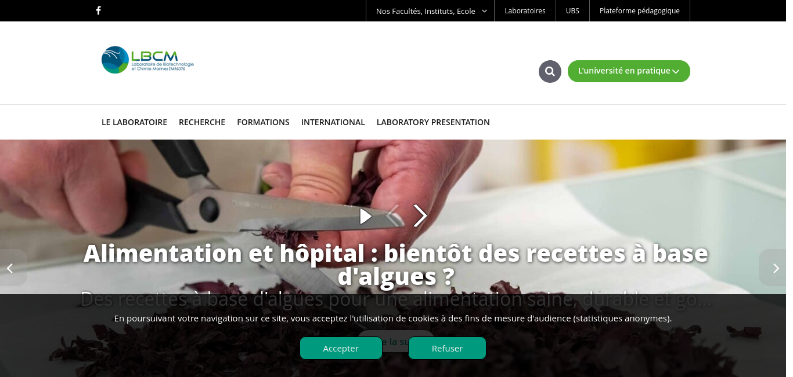Go to previous slide with center chevron
This screenshot has height=377, width=793.
392,216
